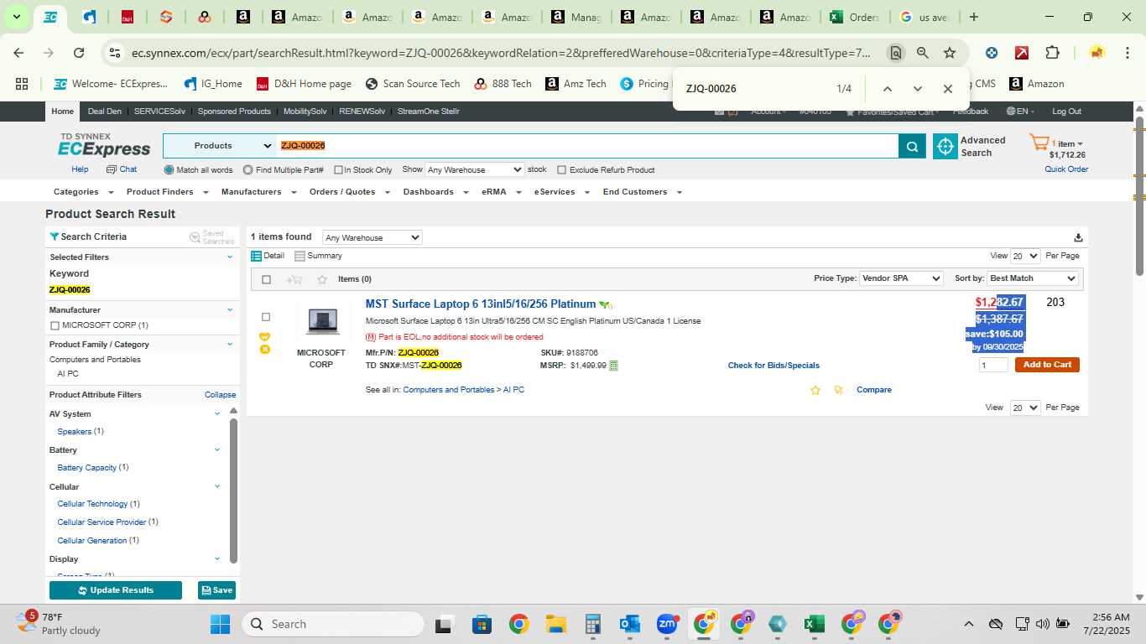This screenshot has width=1146, height=644.
Task: Open the shopping cart icon
Action: click(x=1039, y=143)
